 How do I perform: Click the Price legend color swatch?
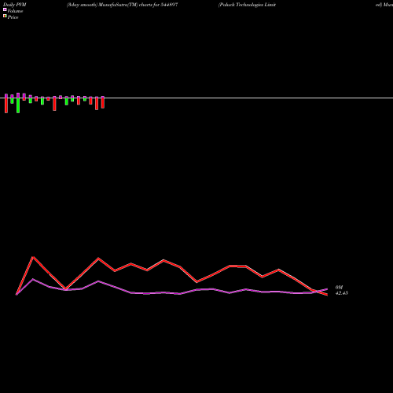pos(5,16)
